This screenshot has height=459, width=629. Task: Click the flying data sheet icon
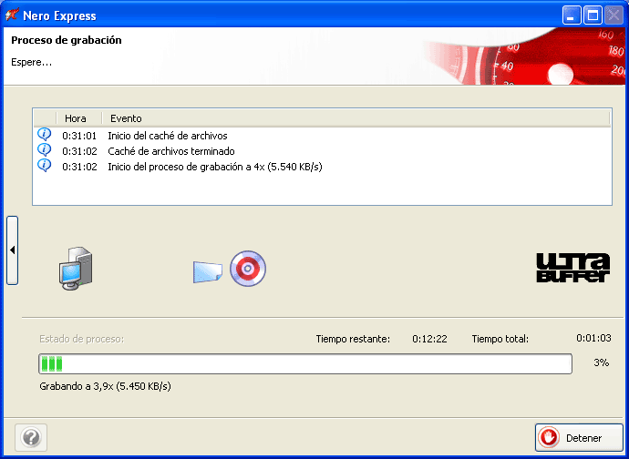[208, 272]
